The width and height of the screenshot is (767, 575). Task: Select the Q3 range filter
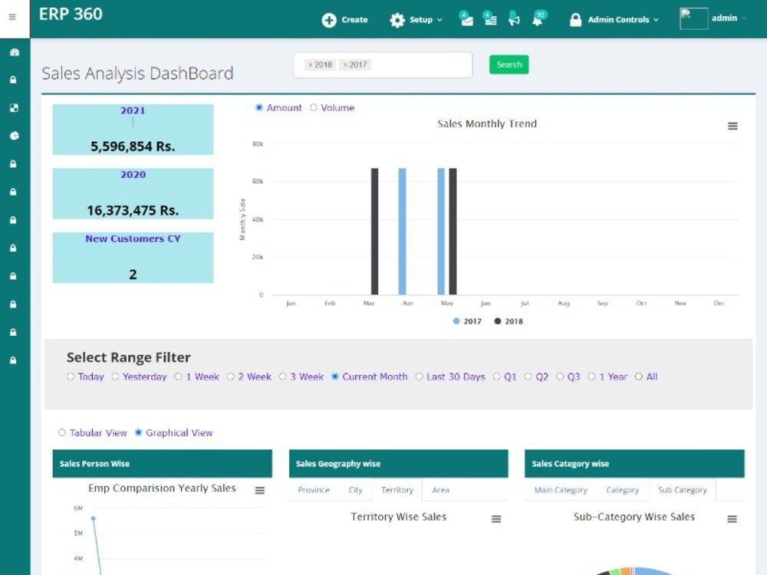[x=560, y=376]
